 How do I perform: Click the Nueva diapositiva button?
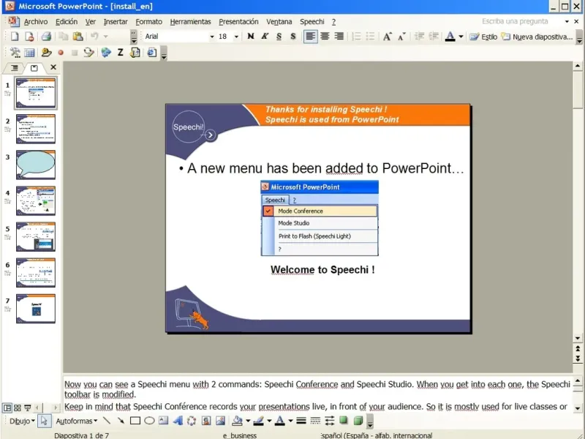pos(537,37)
